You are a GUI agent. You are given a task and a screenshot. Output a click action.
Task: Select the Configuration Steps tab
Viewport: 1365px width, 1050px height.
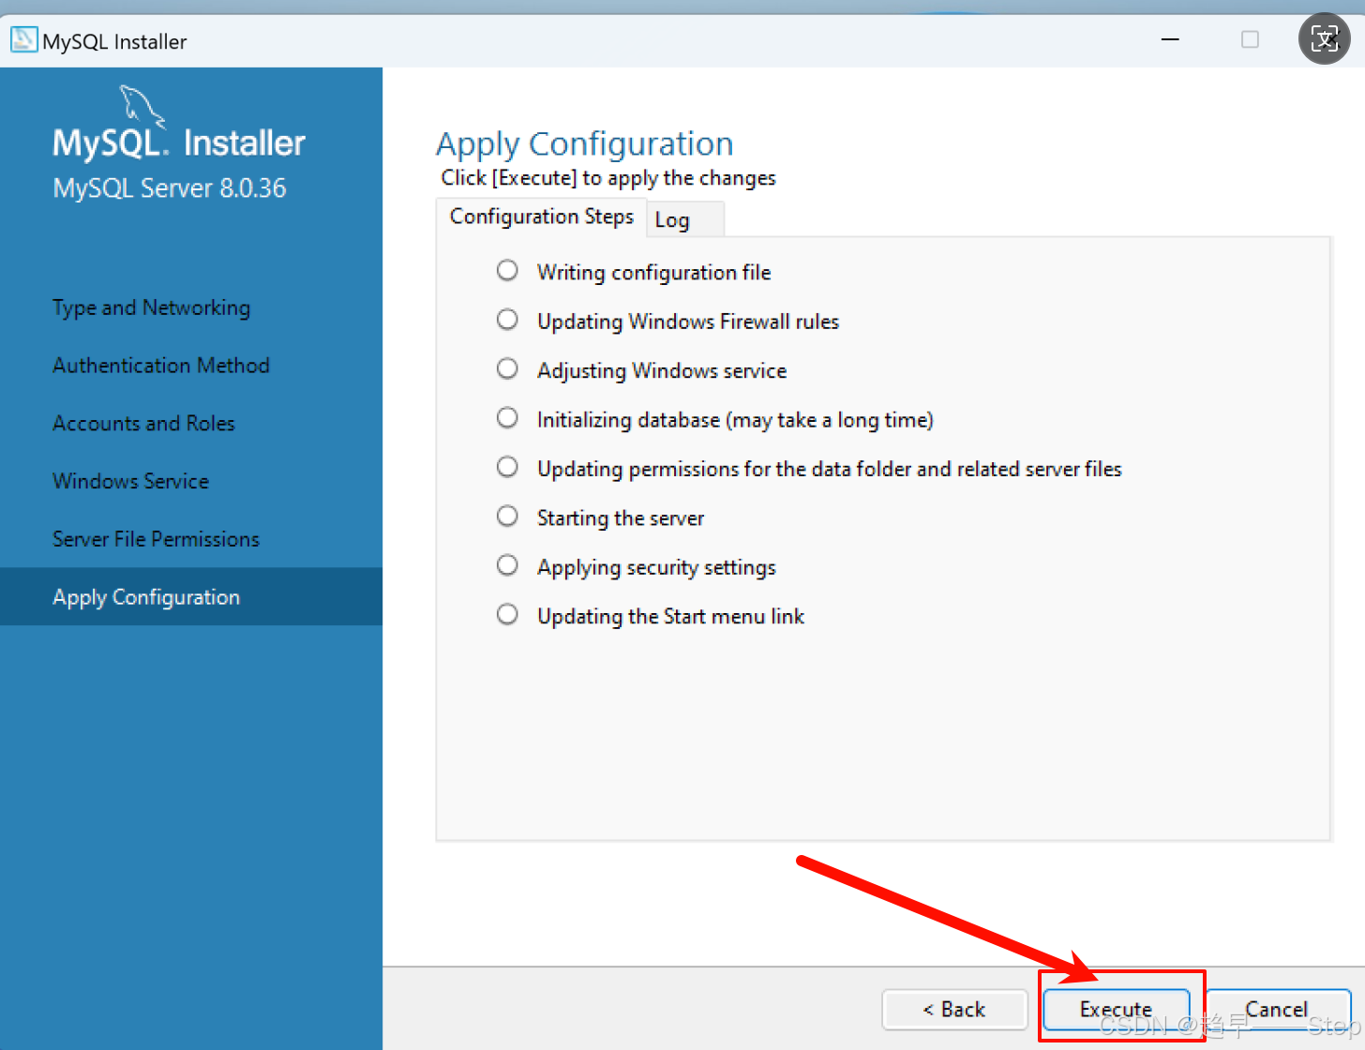click(x=542, y=217)
